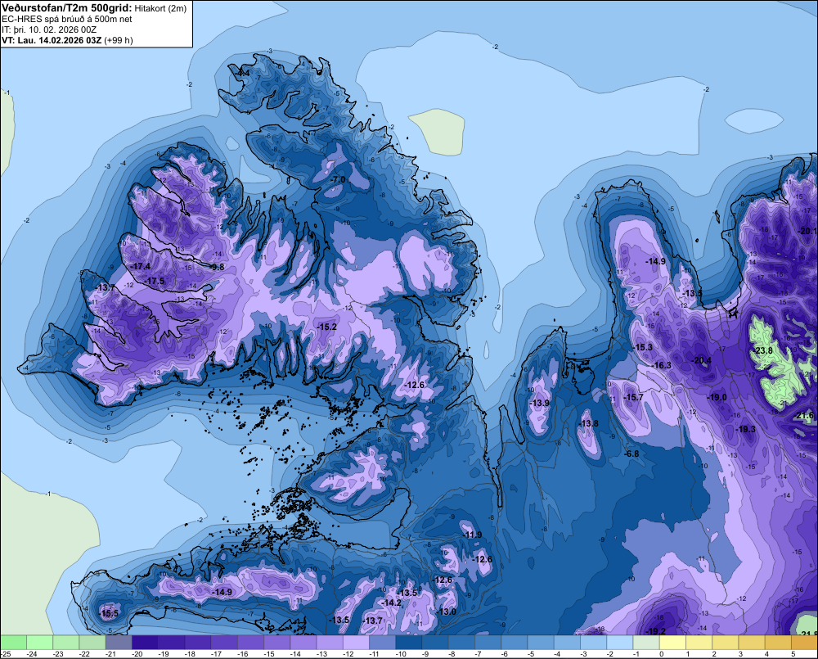Click the '-17.5' temperature label
818x659 pixels.
click(x=154, y=281)
